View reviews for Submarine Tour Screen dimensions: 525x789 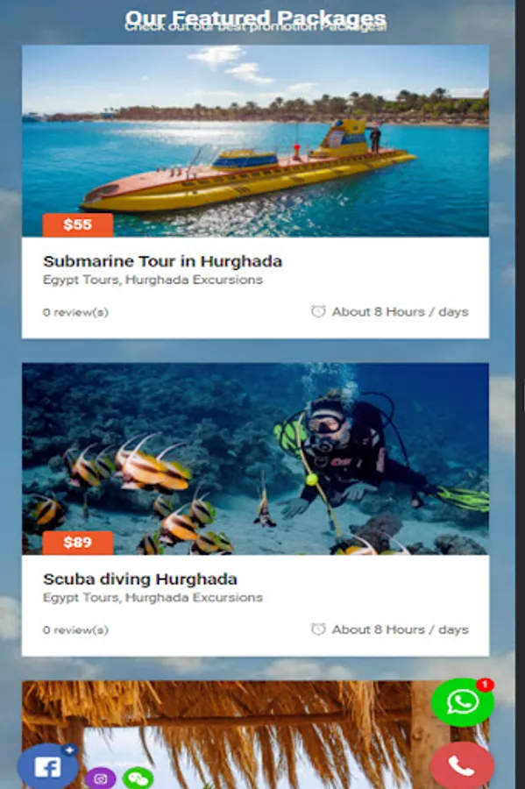click(75, 312)
